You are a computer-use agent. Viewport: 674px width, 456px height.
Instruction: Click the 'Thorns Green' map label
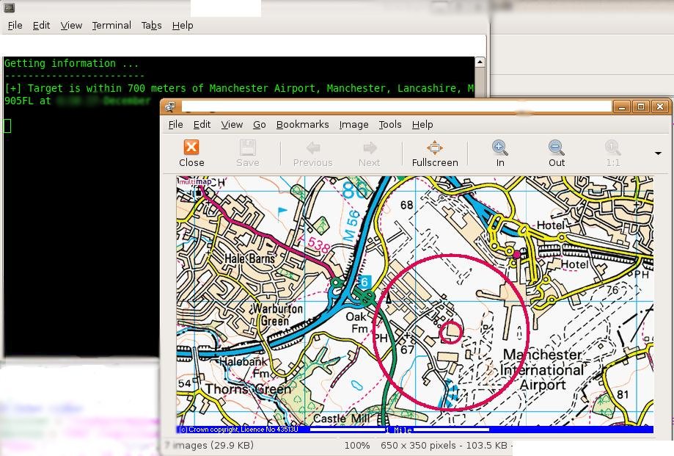coord(248,389)
